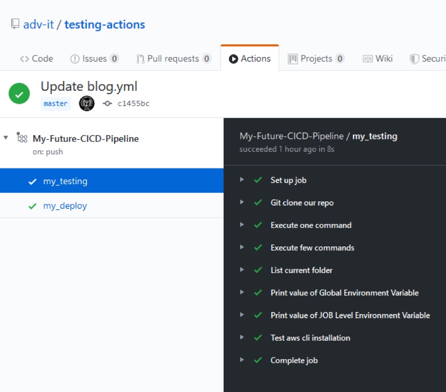Open the Projects tab

coord(316,58)
